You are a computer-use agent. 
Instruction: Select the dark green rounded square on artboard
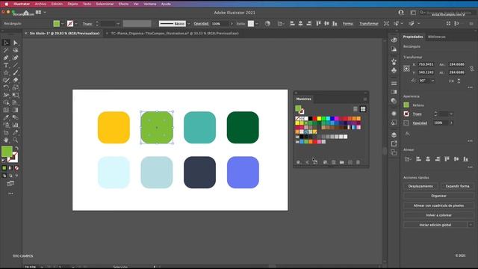(243, 128)
